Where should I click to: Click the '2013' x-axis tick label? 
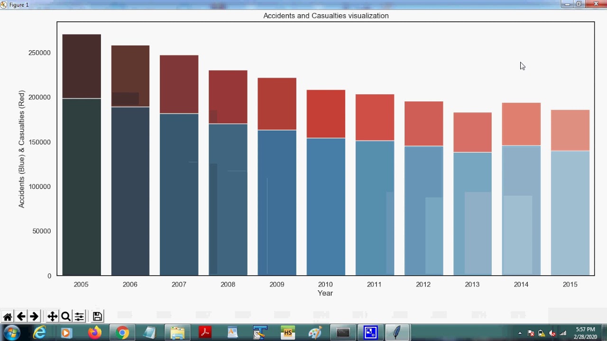click(472, 285)
